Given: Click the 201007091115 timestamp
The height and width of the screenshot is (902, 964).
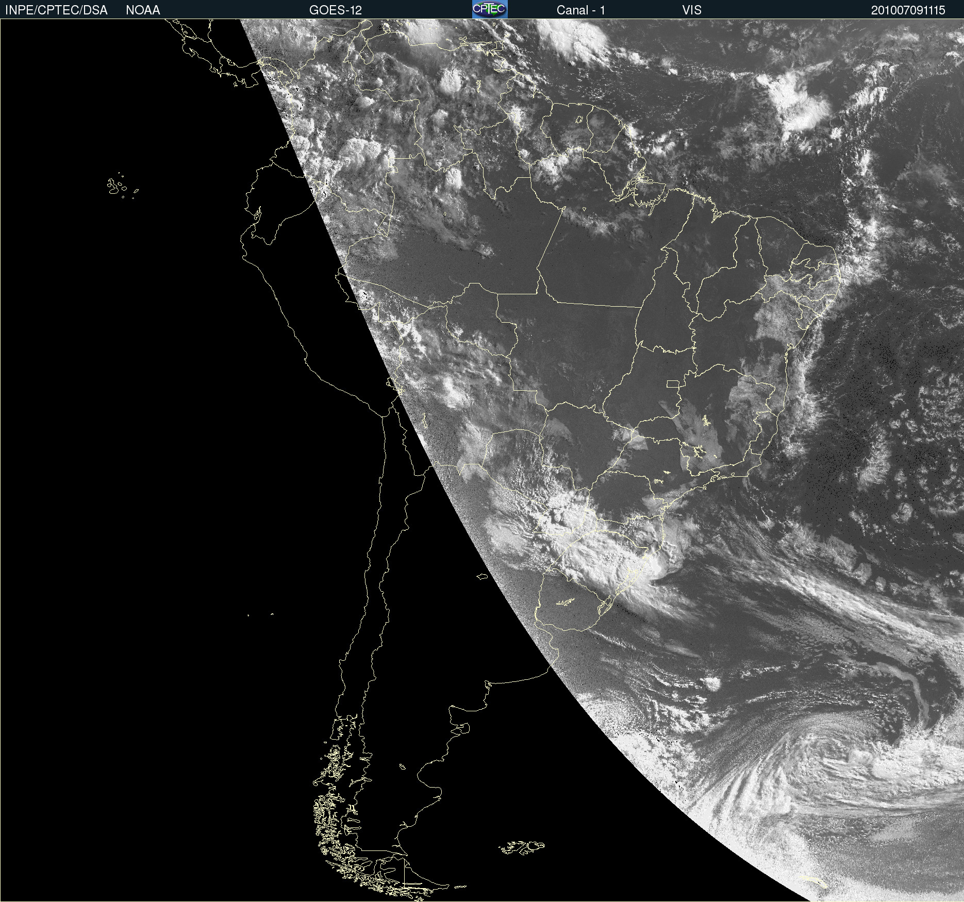Looking at the screenshot, I should [908, 10].
